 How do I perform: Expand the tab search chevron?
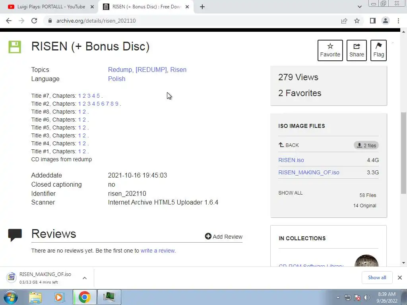[359, 7]
